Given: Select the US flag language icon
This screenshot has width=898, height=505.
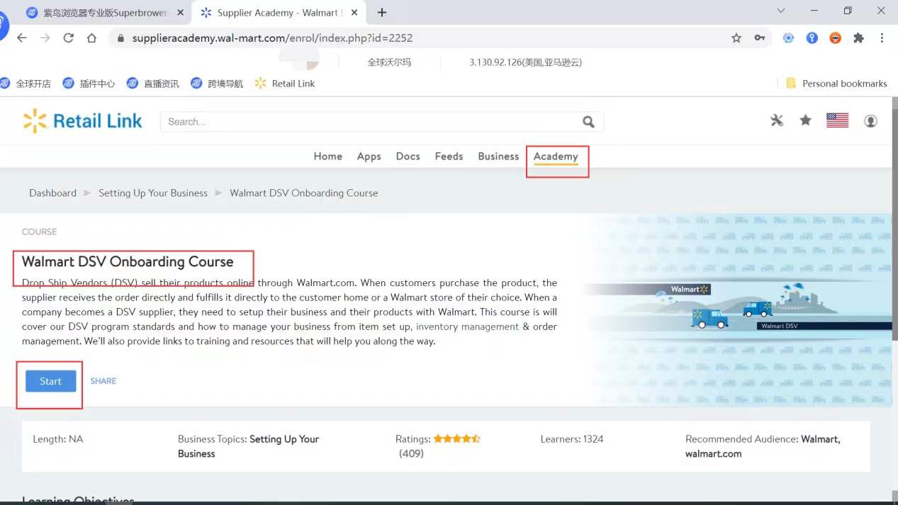Looking at the screenshot, I should 837,120.
